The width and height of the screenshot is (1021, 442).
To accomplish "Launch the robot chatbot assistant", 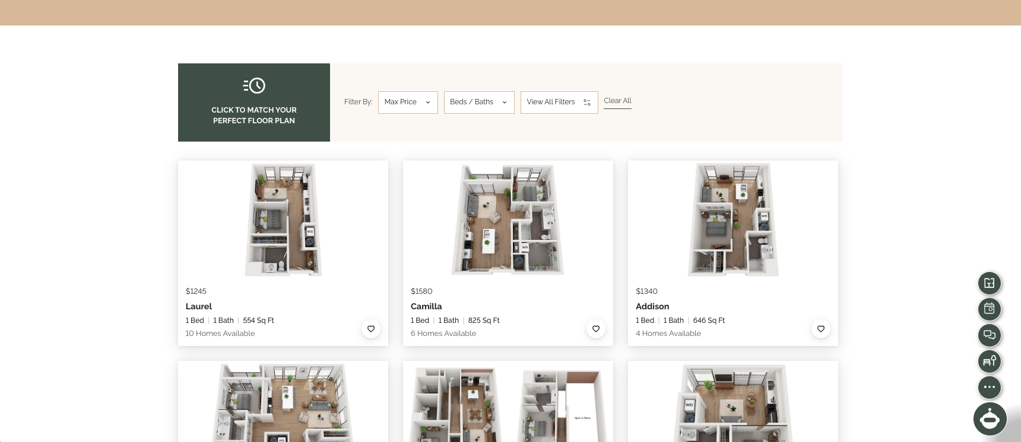I will click(990, 419).
